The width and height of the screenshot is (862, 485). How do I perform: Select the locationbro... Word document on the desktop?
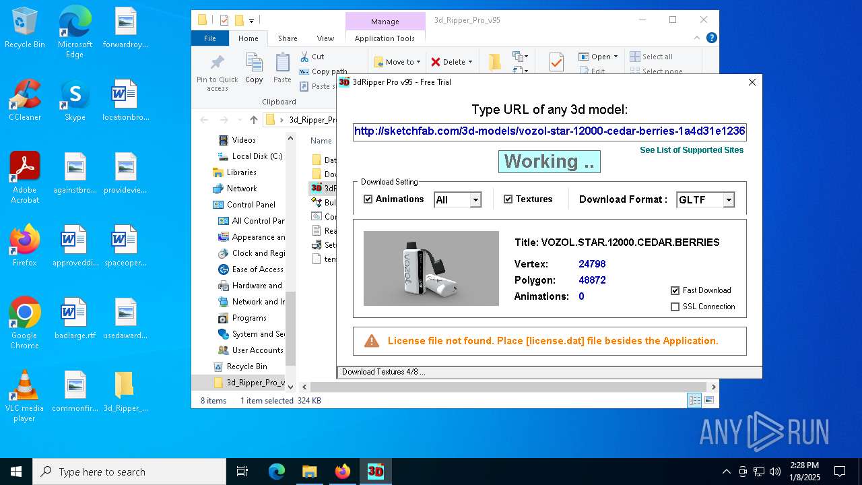pyautogui.click(x=125, y=101)
